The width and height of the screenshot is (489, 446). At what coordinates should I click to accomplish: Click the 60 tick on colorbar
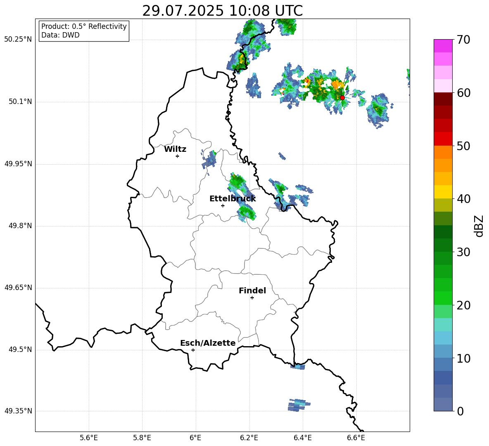tap(463, 93)
